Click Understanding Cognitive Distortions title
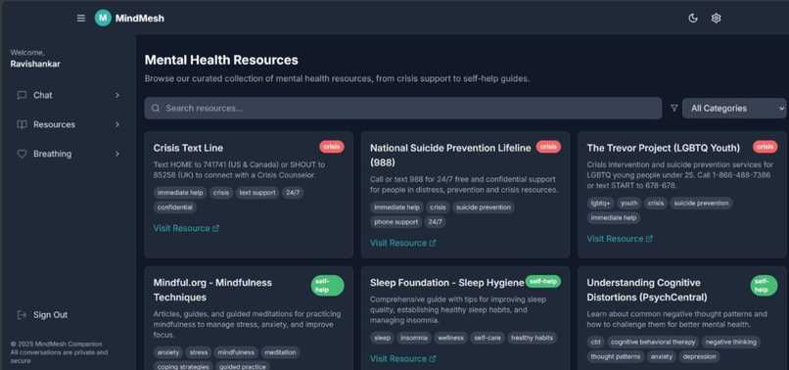Viewport: 789px width, 370px height. tap(647, 290)
